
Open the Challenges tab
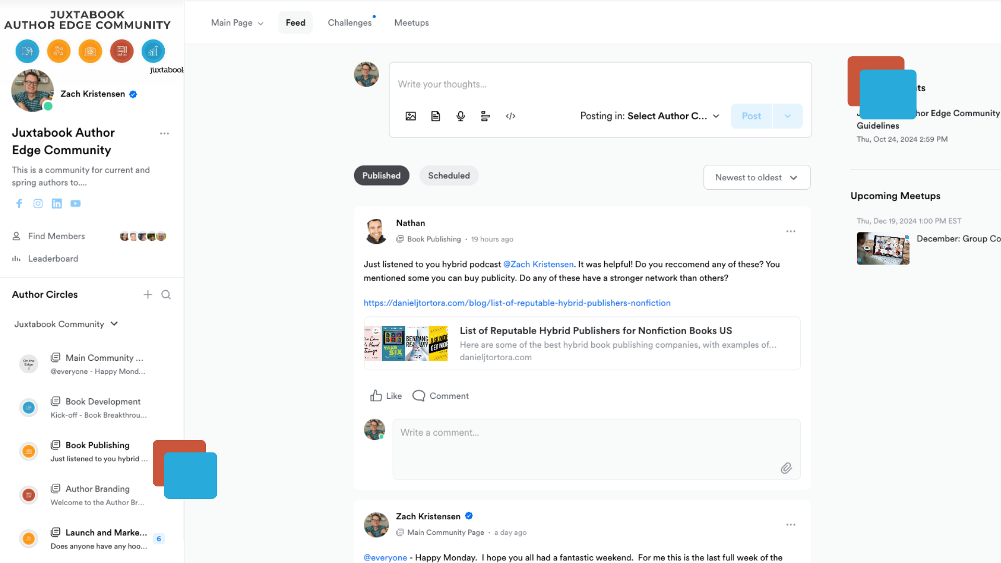tap(349, 23)
